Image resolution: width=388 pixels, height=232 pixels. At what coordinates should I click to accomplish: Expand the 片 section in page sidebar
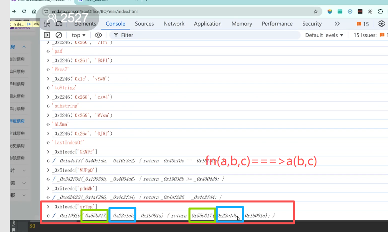click(24, 171)
